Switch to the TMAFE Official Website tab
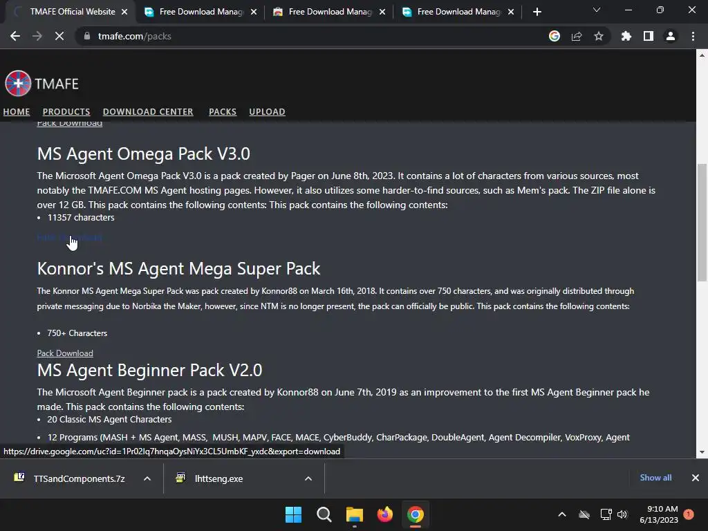708x531 pixels. [x=72, y=12]
